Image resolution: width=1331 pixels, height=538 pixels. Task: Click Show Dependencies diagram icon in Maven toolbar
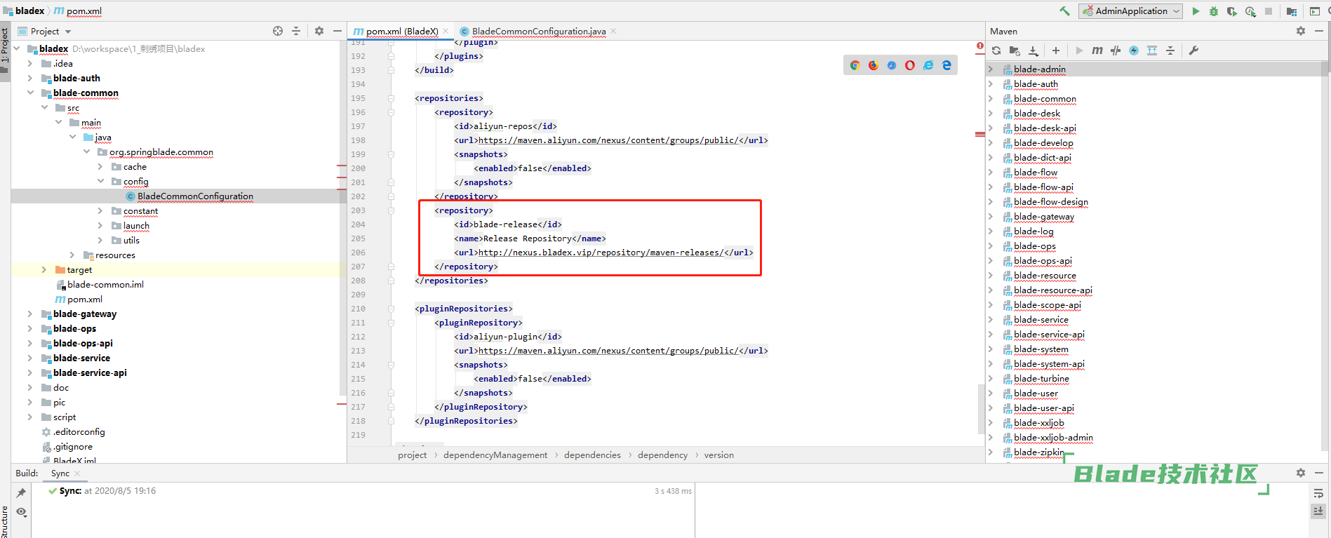click(1152, 51)
